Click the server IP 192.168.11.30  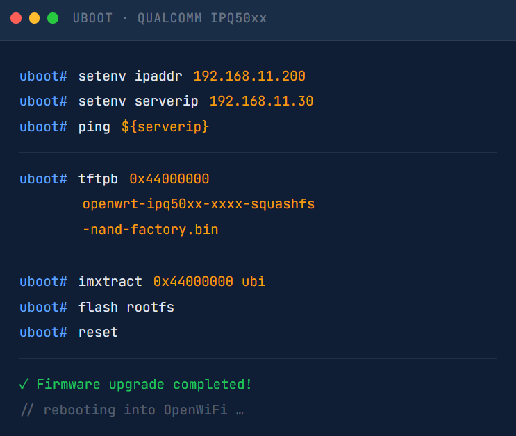pyautogui.click(x=261, y=101)
